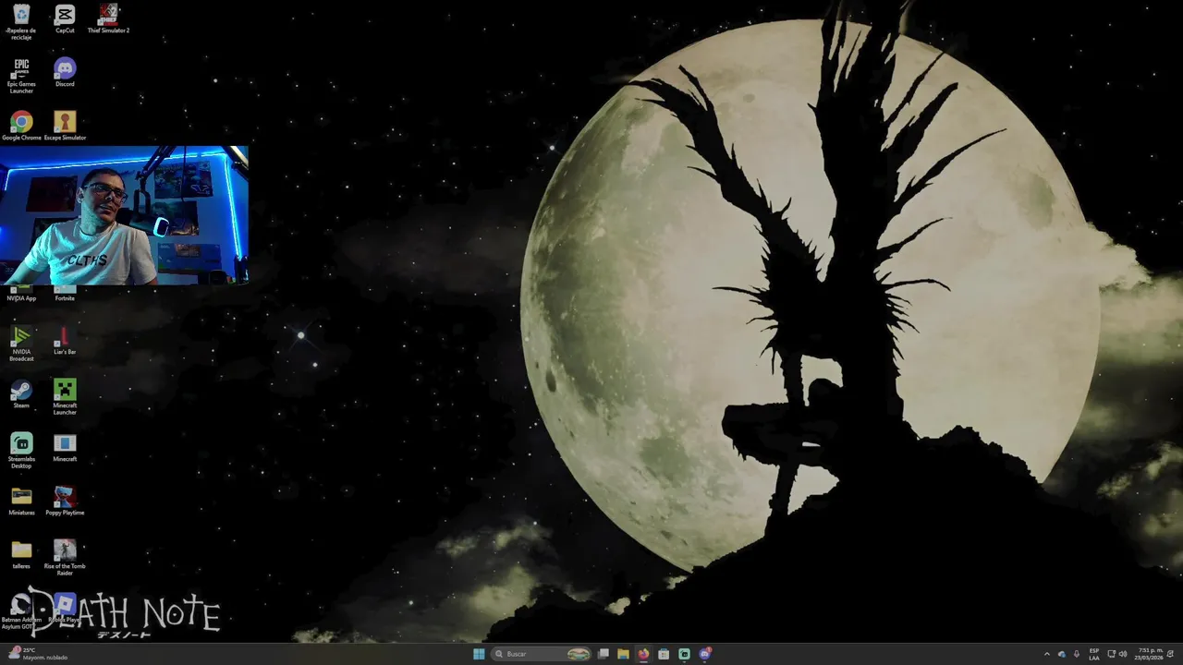Select the Poppy Playtime shortcut
This screenshot has height=665, width=1183.
[x=65, y=502]
